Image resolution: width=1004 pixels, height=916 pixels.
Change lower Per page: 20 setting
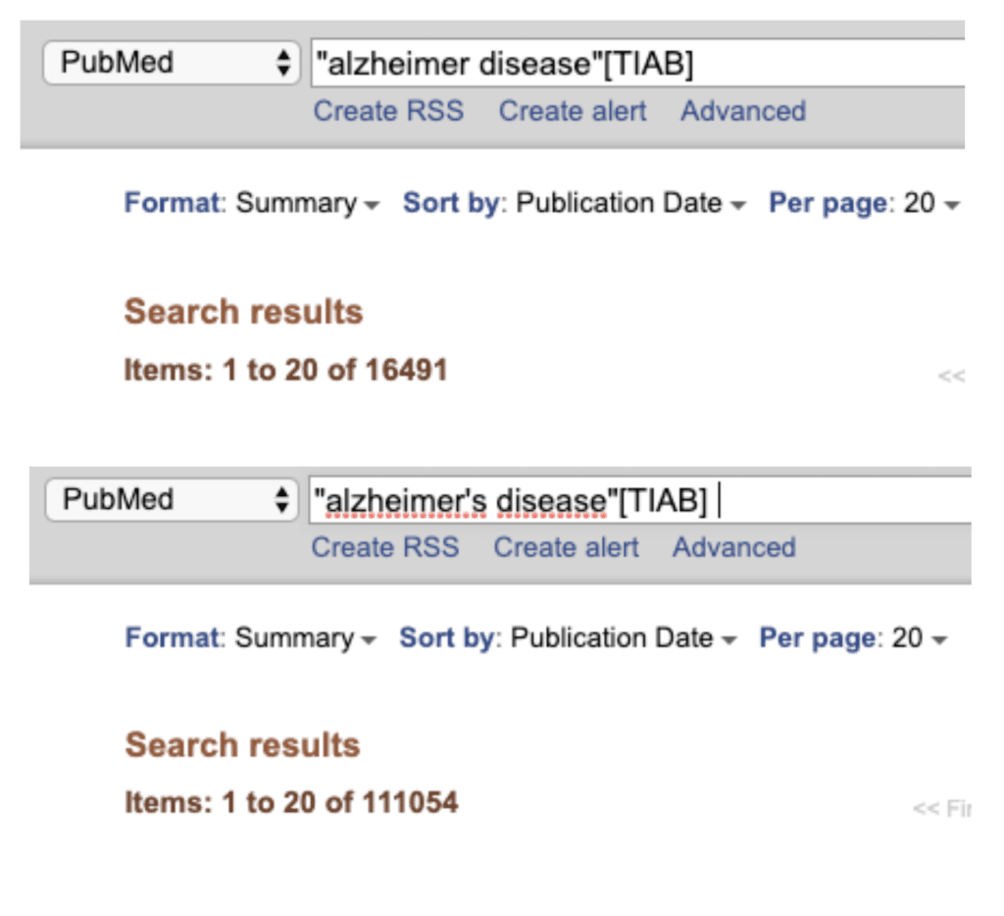pyautogui.click(x=853, y=638)
